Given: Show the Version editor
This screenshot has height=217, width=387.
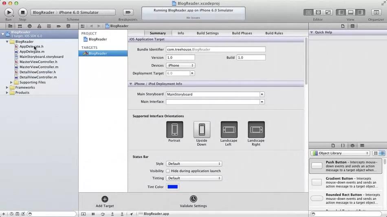Looking at the screenshot, I should tap(328, 12).
